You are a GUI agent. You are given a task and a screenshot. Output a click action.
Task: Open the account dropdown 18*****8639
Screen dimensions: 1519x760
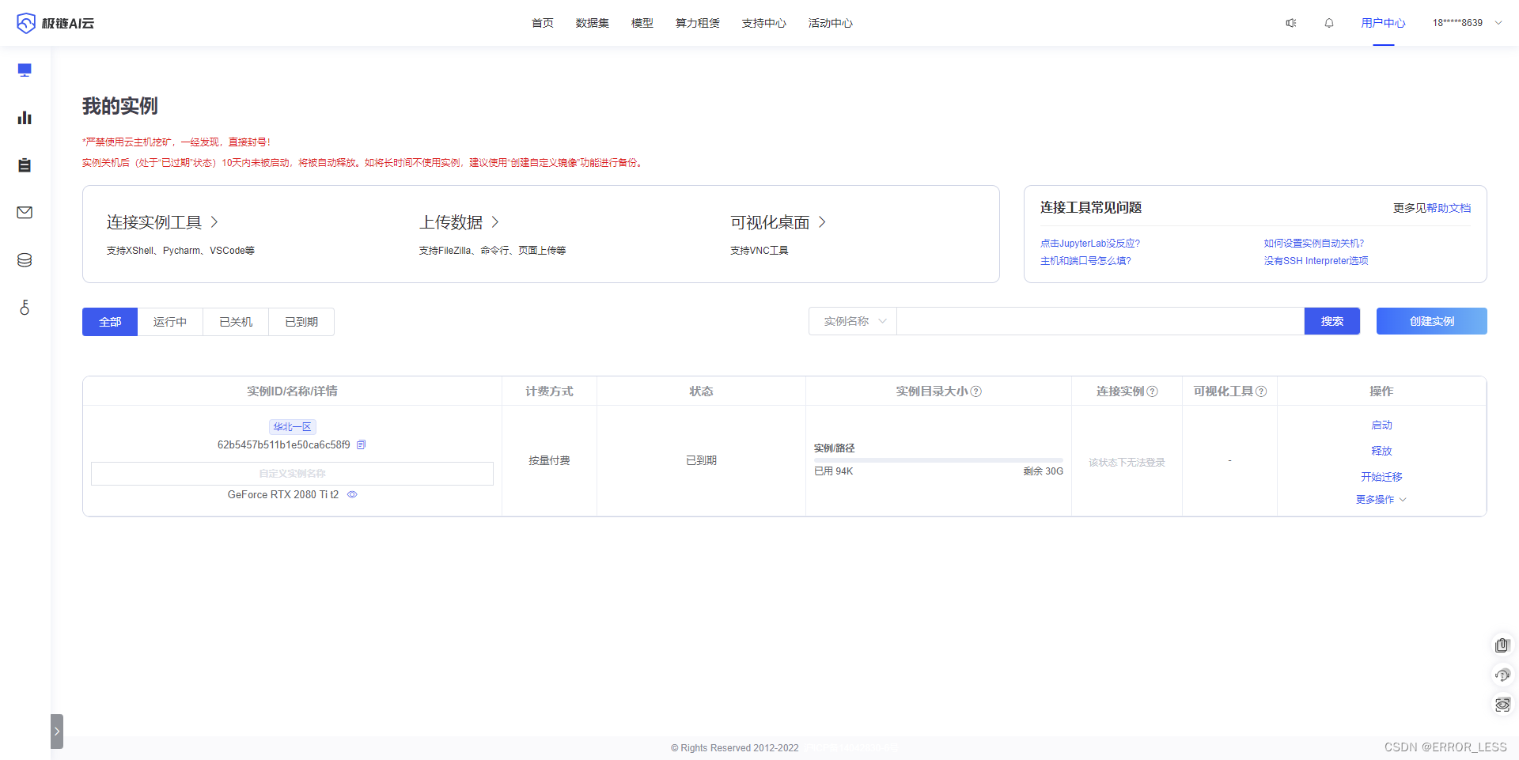(x=1467, y=23)
